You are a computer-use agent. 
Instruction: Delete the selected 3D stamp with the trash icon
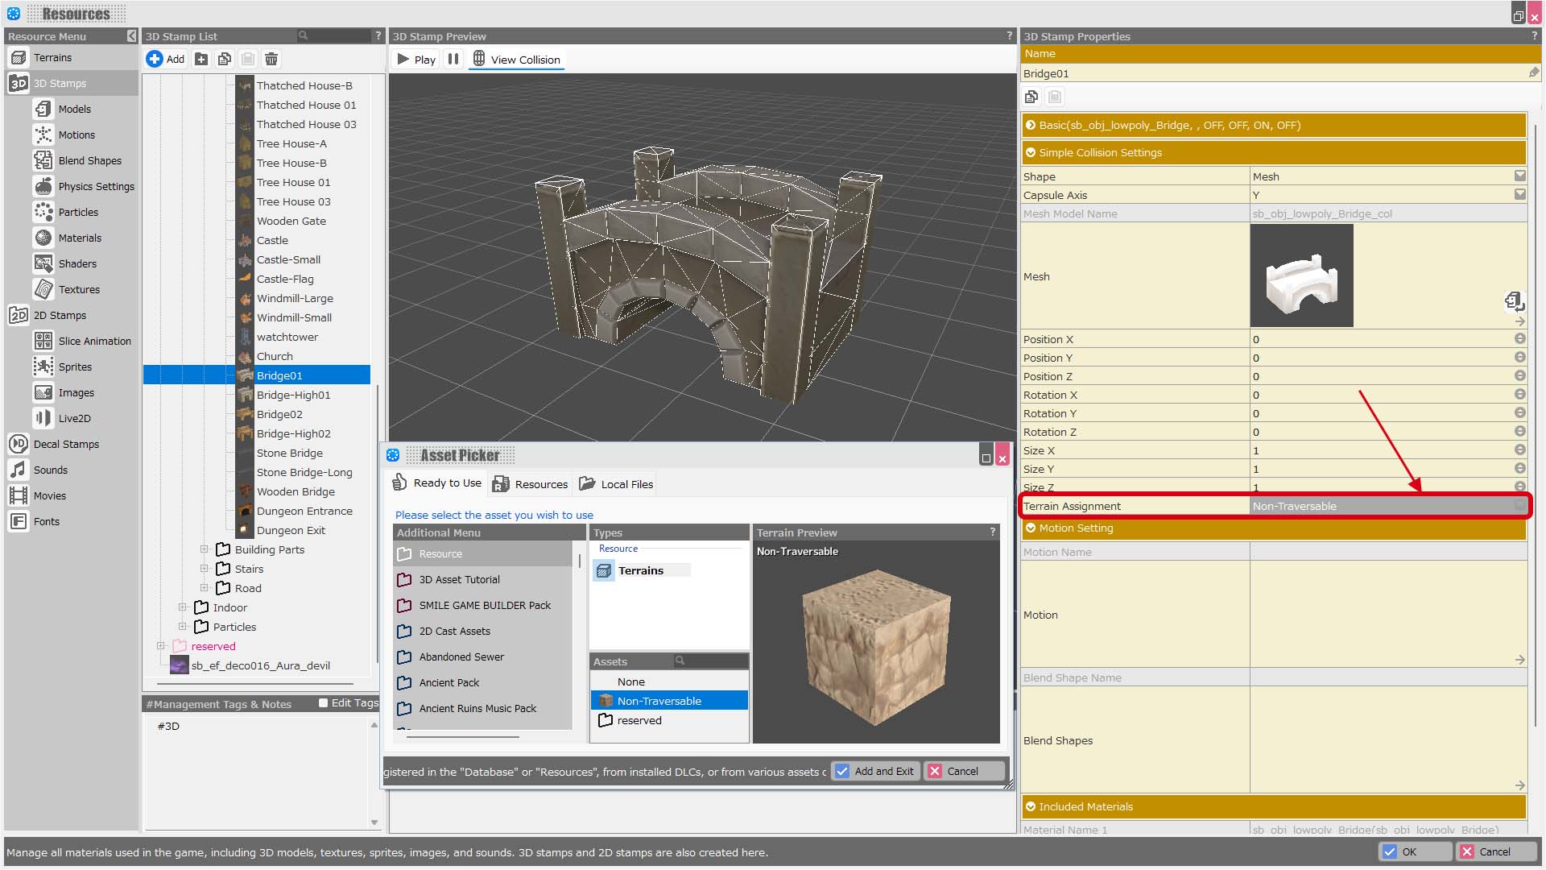(271, 59)
